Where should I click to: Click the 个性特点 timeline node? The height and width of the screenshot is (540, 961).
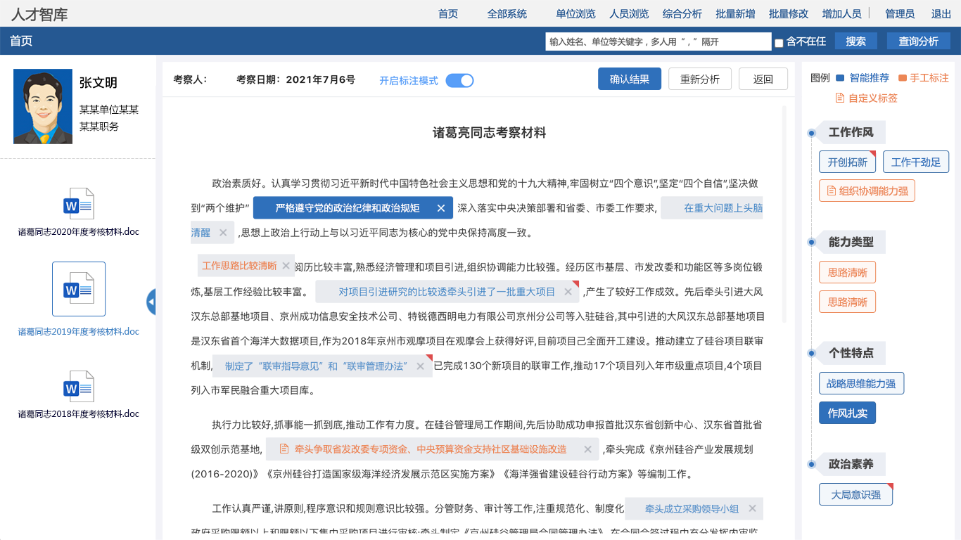811,353
